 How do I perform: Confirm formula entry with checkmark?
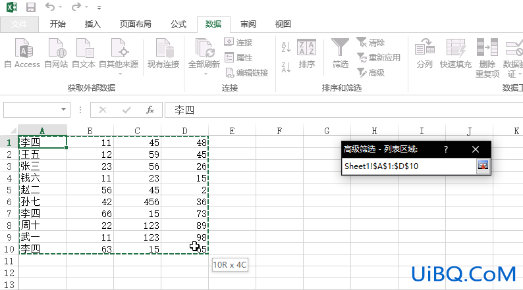click(126, 110)
